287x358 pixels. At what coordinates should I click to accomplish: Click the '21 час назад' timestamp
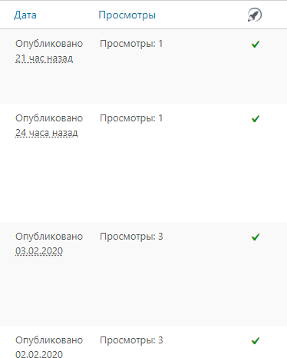[x=45, y=58]
